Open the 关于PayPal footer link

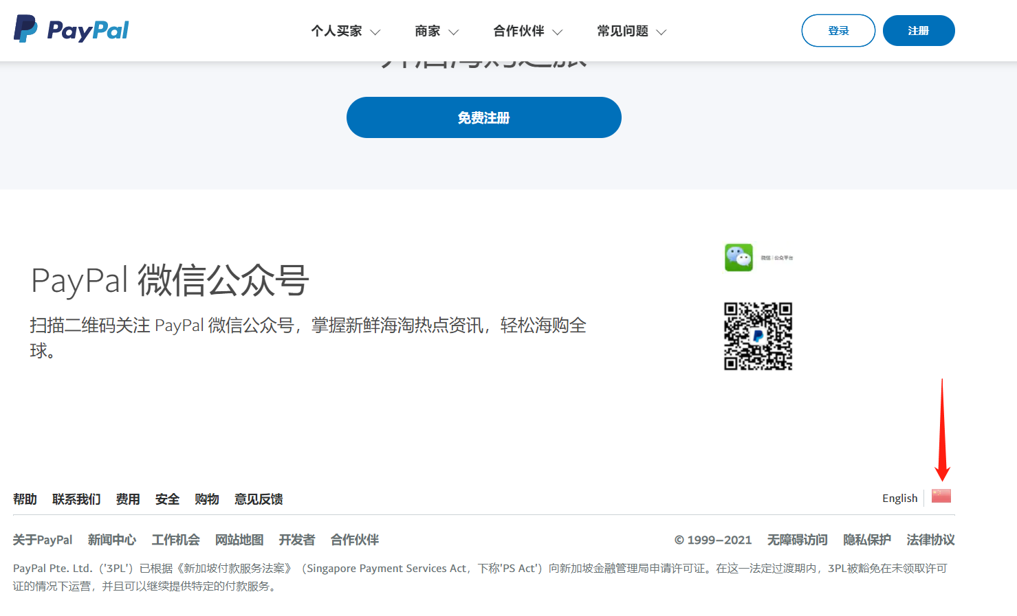43,540
